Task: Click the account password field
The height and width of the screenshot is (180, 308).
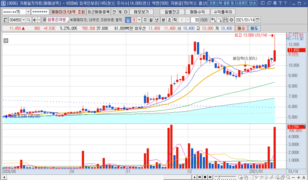Action: pos(40,12)
